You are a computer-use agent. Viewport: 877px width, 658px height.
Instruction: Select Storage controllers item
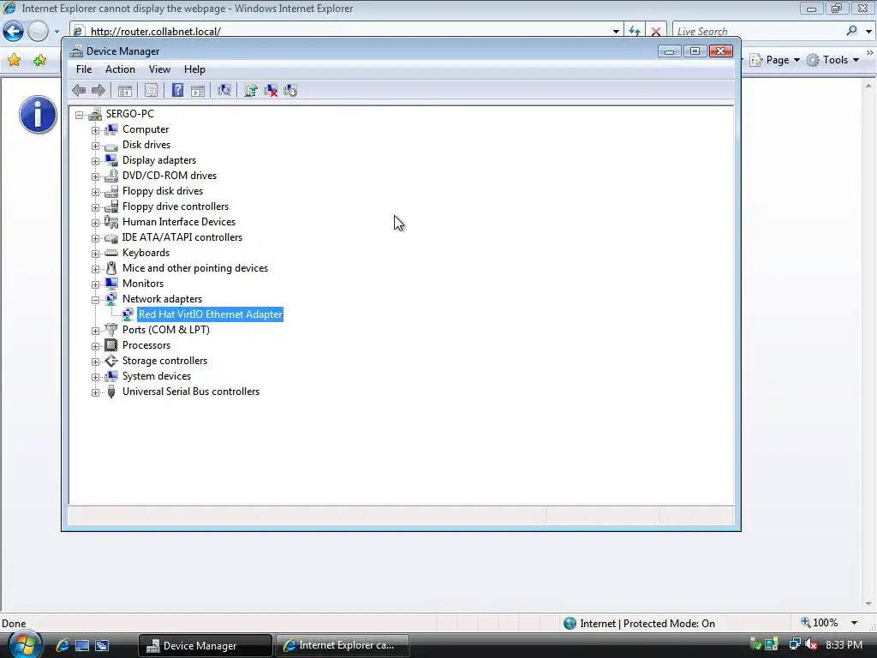pyautogui.click(x=165, y=361)
